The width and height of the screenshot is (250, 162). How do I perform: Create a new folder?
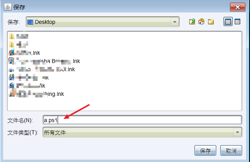click(x=211, y=22)
